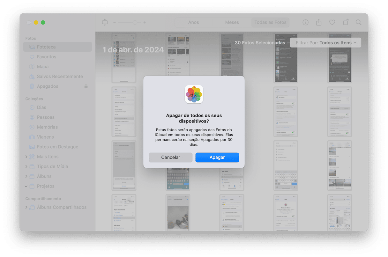Image resolution: width=388 pixels, height=257 pixels.
Task: Select Memórias in the sidebar
Action: [x=47, y=127]
